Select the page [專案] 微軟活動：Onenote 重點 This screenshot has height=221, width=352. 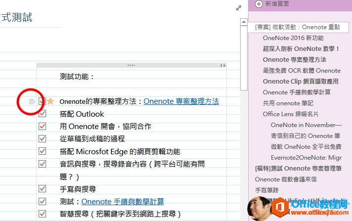[299, 27]
